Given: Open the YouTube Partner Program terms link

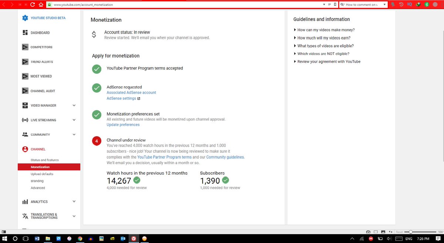Looking at the screenshot, I should point(164,157).
